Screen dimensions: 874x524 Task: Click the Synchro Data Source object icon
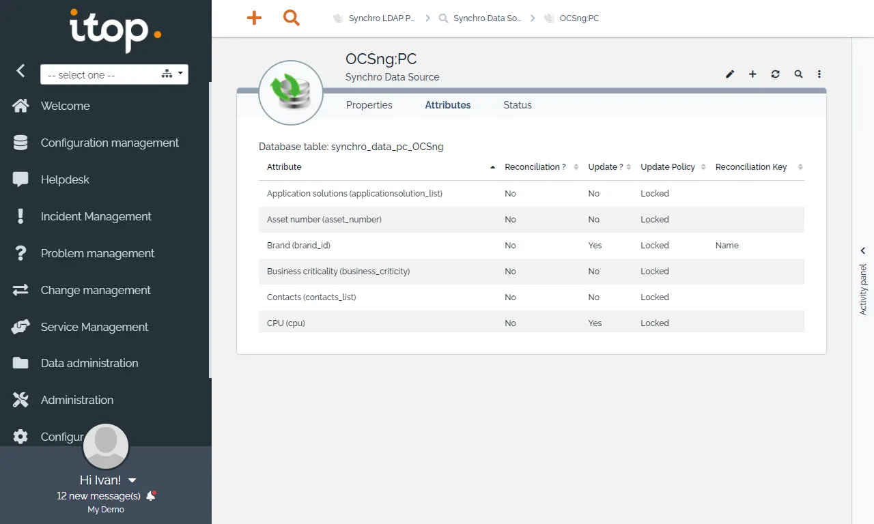(291, 93)
